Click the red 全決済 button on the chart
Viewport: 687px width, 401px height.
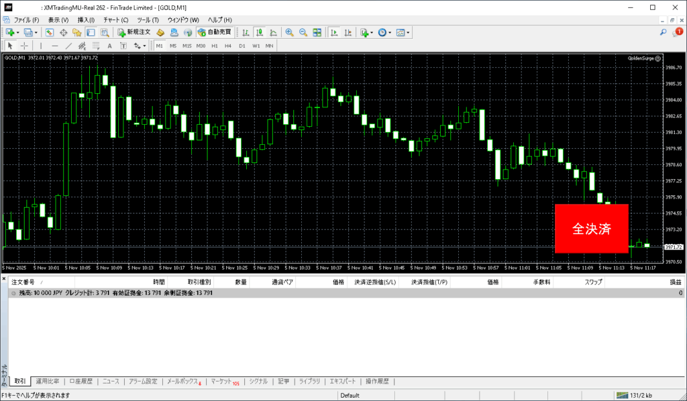point(591,229)
